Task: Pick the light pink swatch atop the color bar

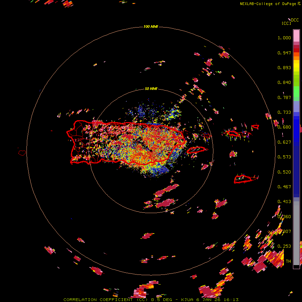Action: (x=296, y=36)
